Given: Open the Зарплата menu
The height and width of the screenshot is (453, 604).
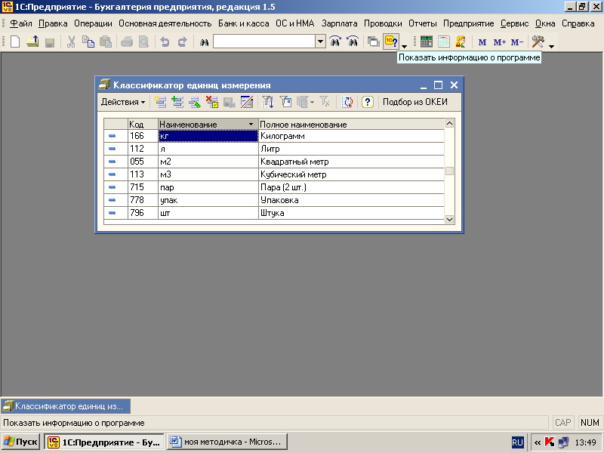Looking at the screenshot, I should [339, 23].
